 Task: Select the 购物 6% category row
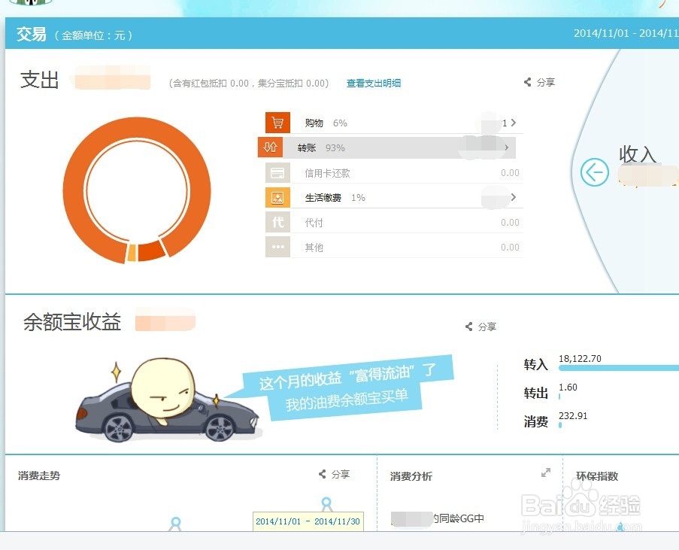click(394, 123)
